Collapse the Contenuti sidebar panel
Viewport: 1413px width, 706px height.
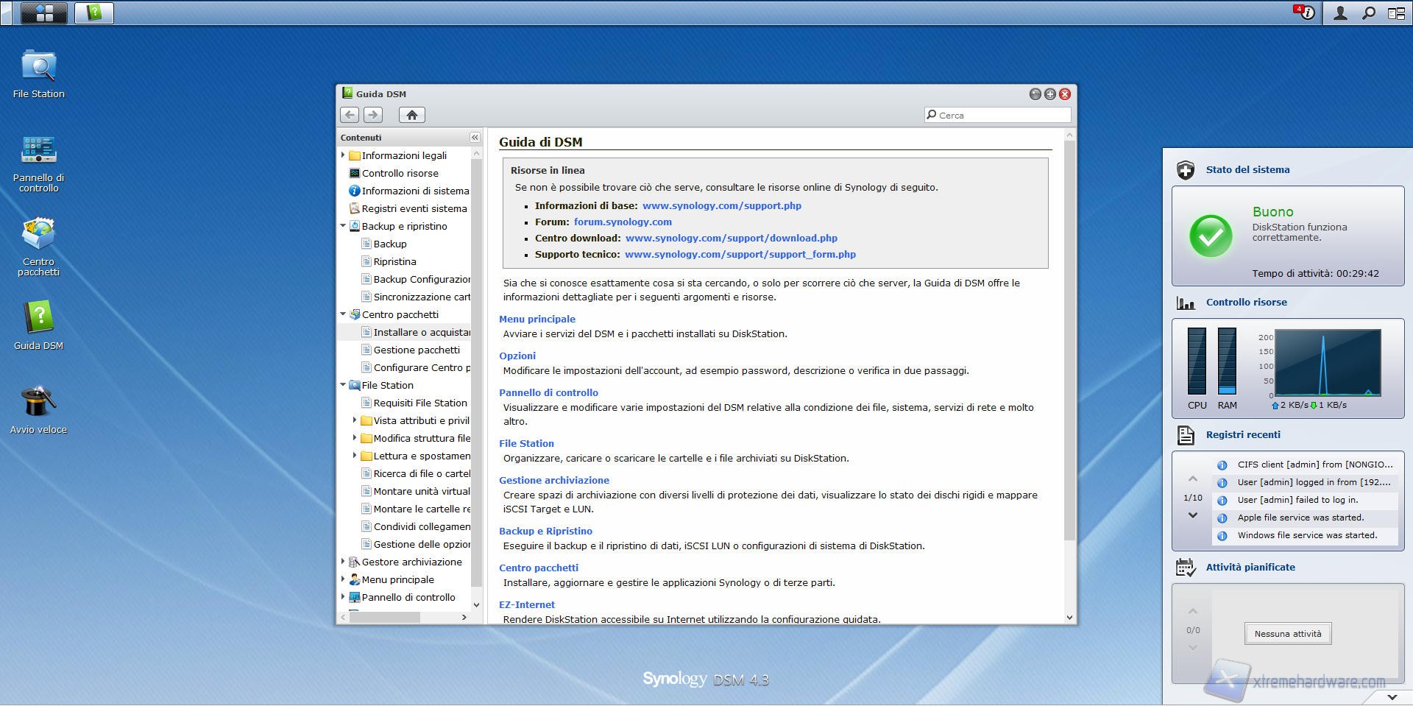coord(475,138)
